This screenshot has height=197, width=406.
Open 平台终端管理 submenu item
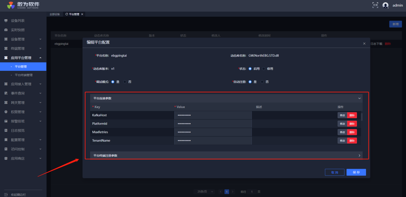click(23, 75)
